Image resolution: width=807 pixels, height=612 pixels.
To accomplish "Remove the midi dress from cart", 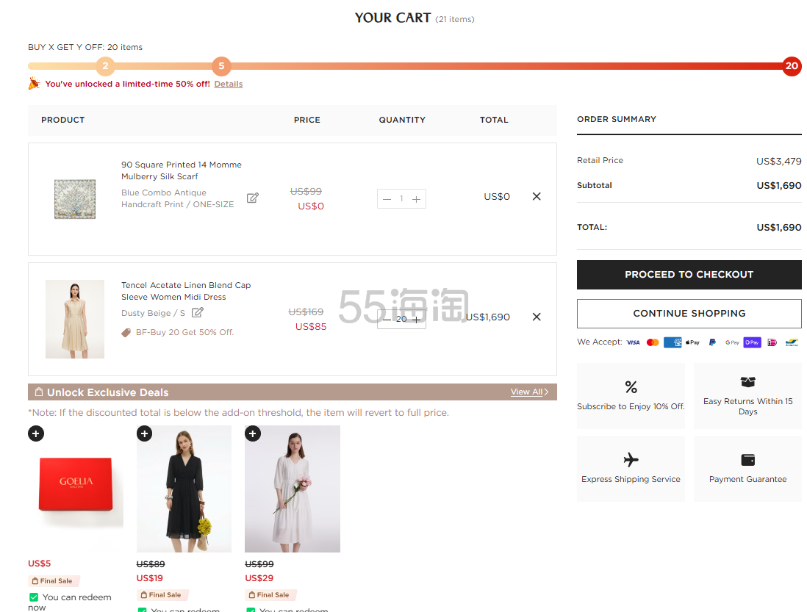I will 537,317.
